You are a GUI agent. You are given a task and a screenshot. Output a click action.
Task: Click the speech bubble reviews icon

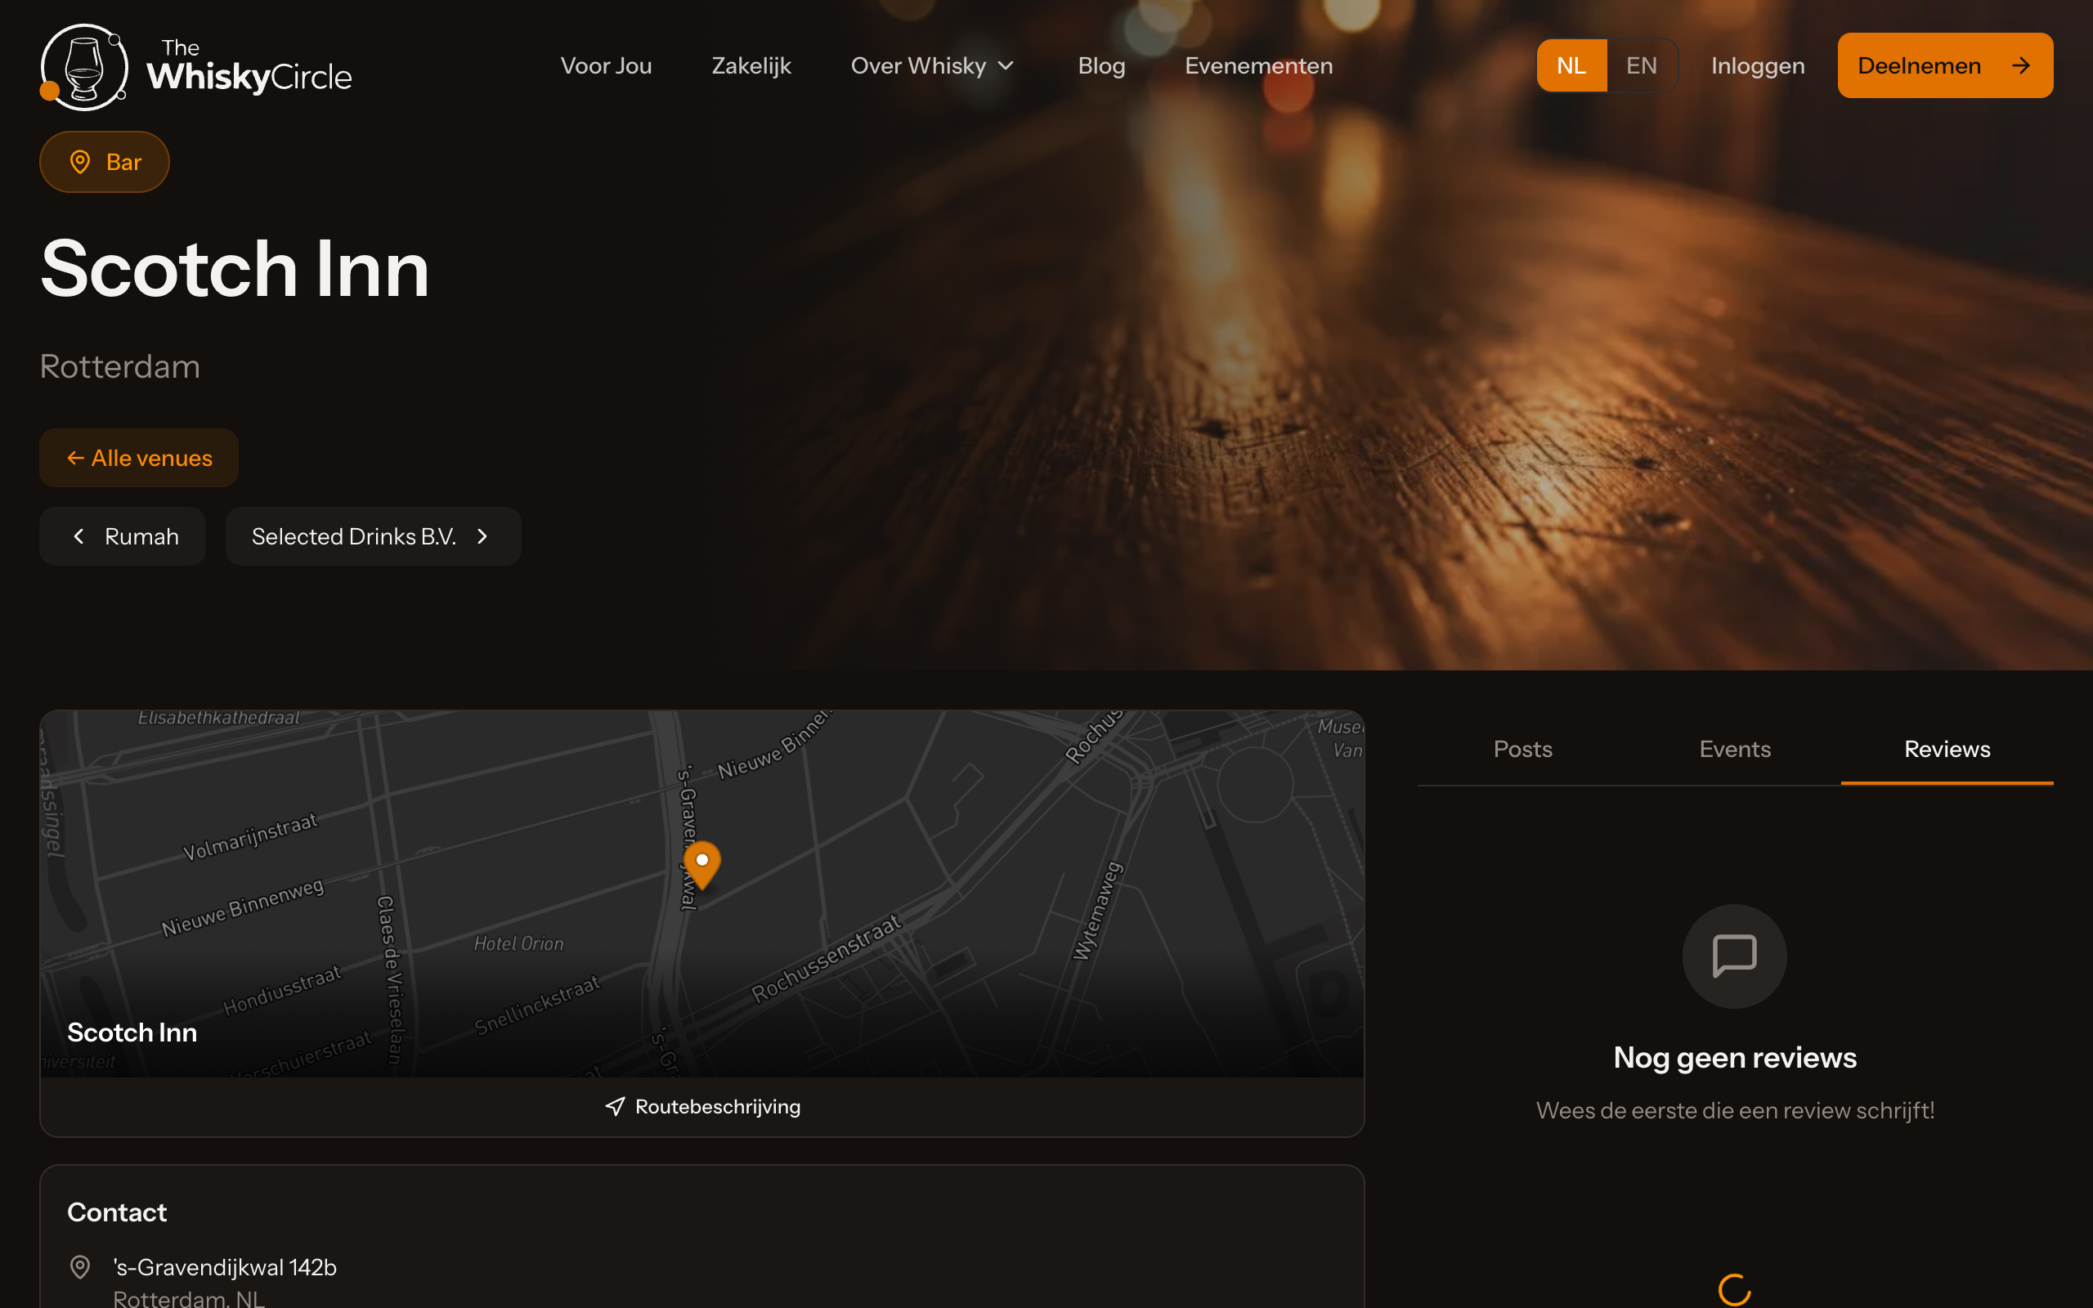[1734, 956]
